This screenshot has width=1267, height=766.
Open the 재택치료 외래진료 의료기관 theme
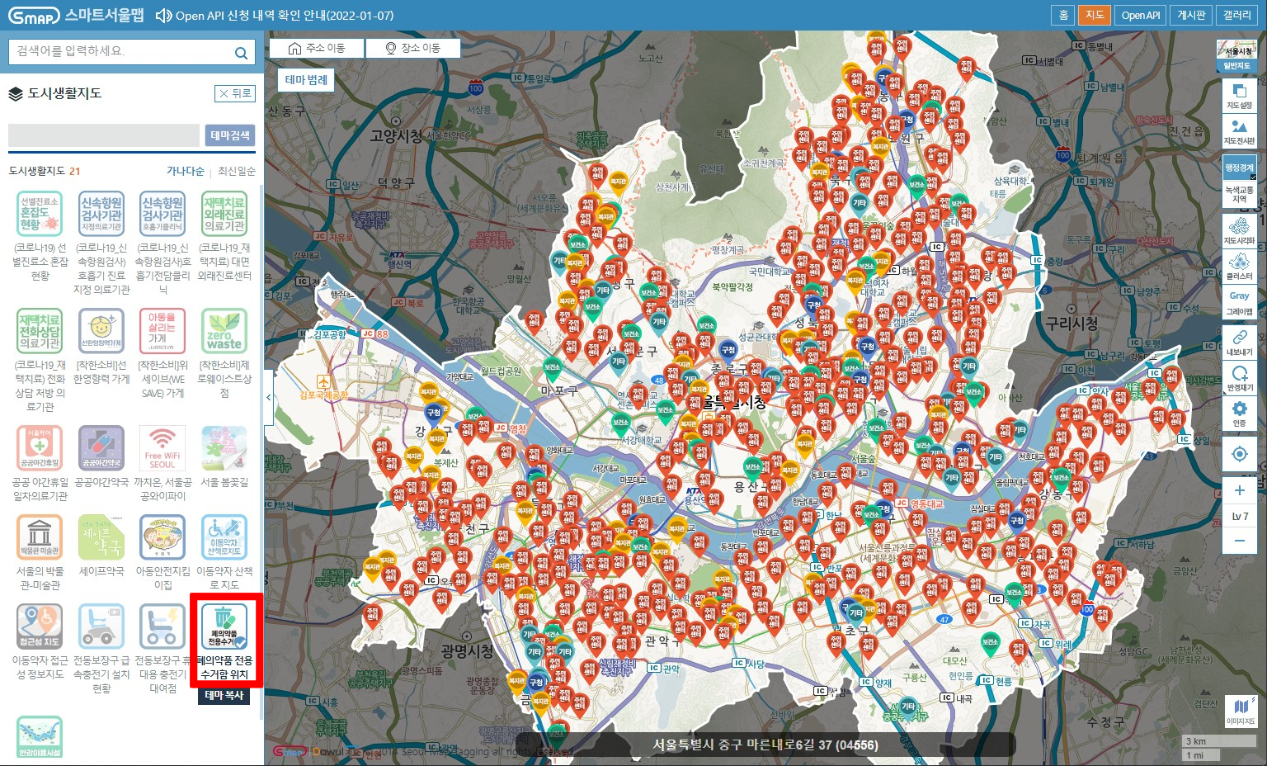click(x=224, y=214)
